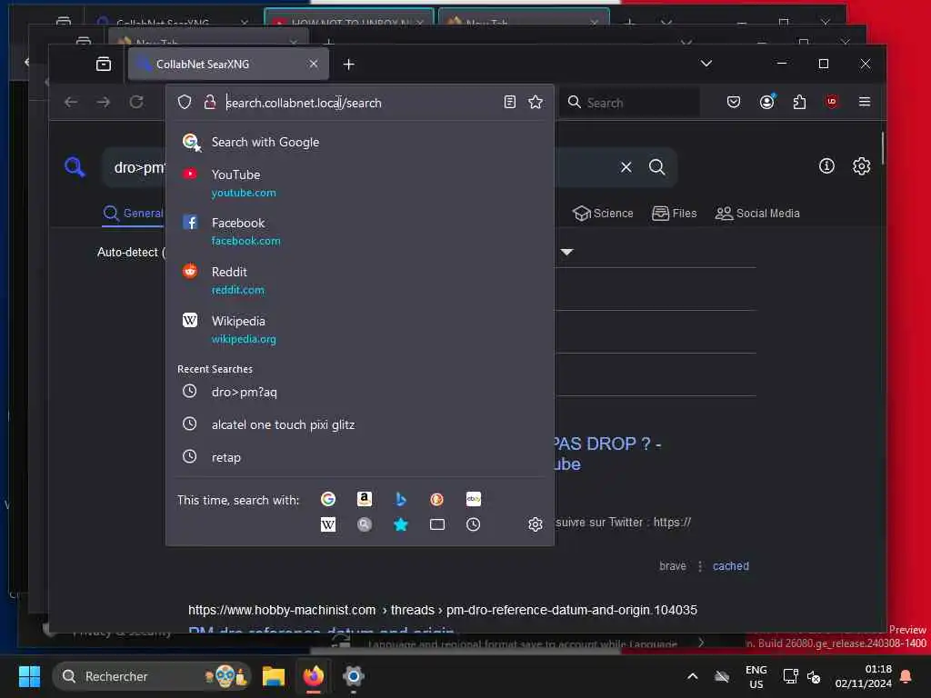
Task: Click the Firefox Search box
Action: pyautogui.click(x=631, y=103)
